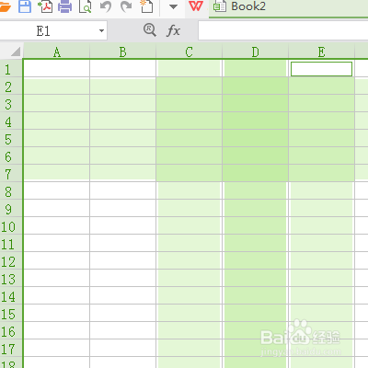Click cell B1
The width and height of the screenshot is (368, 368).
coord(122,68)
